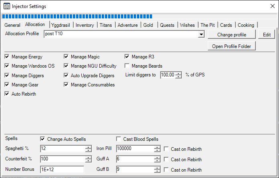Click the Edit profile button
Viewport: 279px width, 178px height.
tap(267, 34)
